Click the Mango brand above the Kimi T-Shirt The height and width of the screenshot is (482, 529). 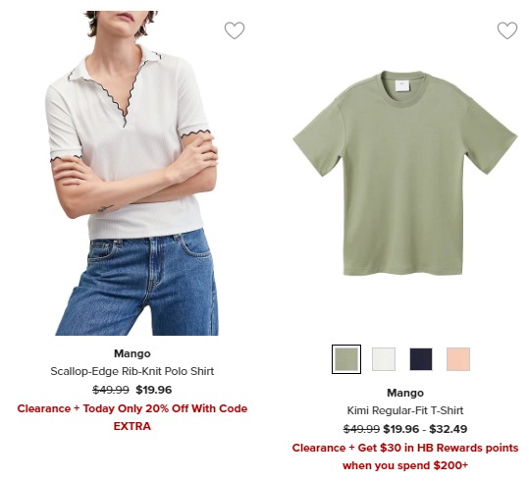(405, 393)
